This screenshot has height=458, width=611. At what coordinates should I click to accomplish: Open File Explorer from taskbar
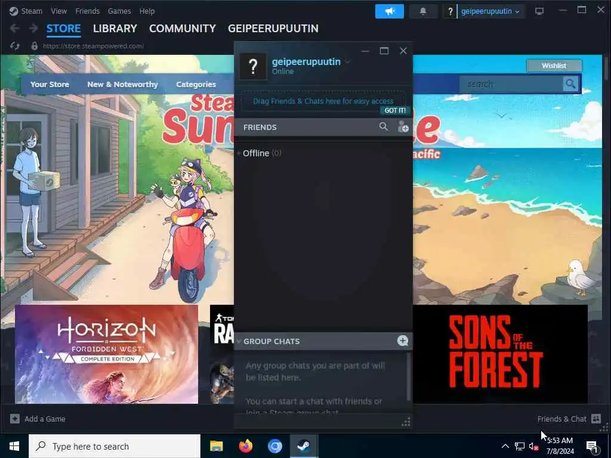[x=216, y=446]
